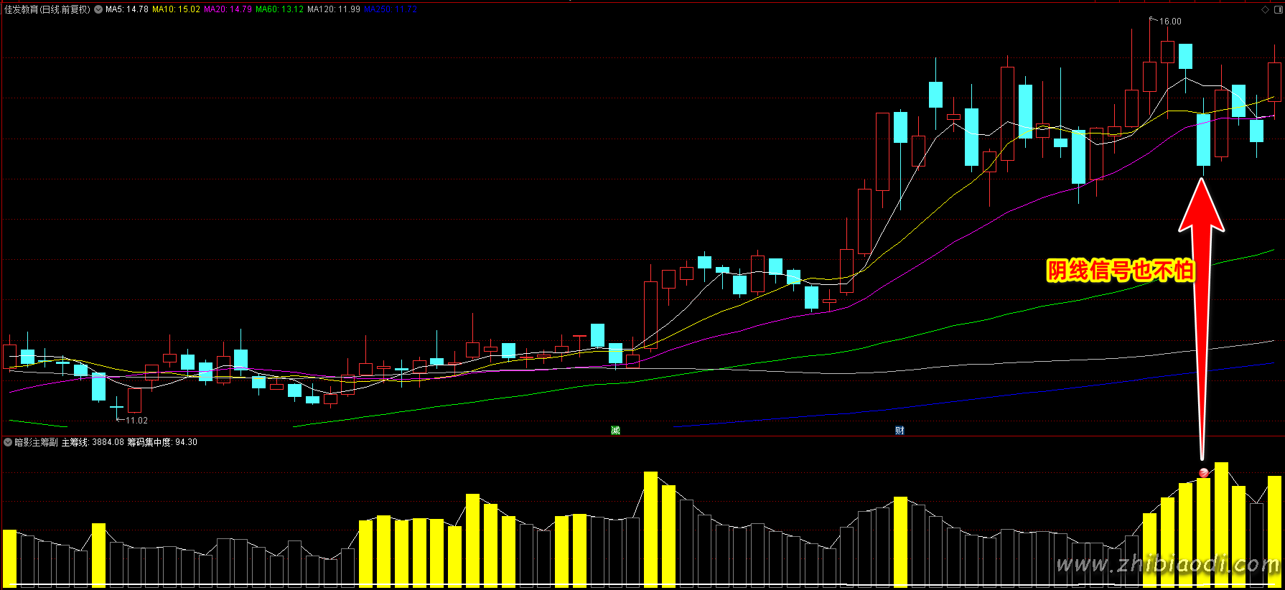Click the 16.00 high price label

click(x=1170, y=22)
